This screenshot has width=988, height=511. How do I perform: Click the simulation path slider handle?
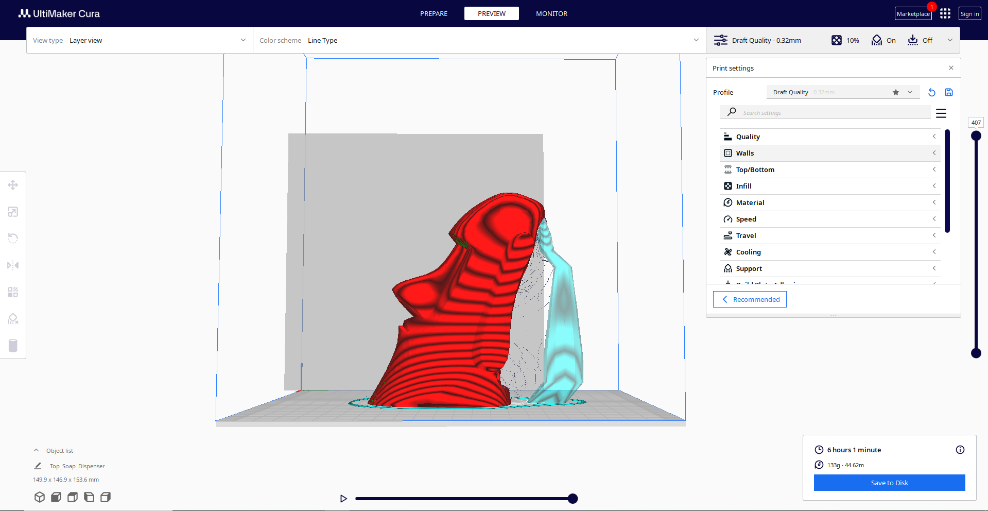pyautogui.click(x=573, y=498)
